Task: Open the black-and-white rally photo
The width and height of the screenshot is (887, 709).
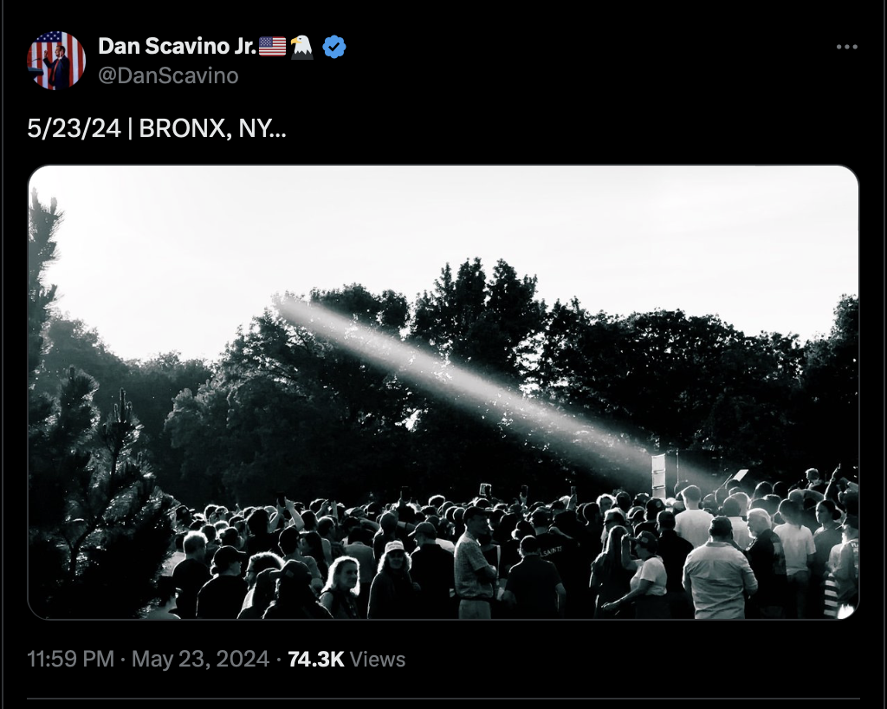Action: click(443, 392)
